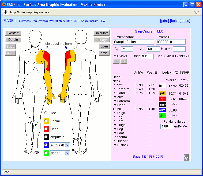Click the open button

point(104,46)
